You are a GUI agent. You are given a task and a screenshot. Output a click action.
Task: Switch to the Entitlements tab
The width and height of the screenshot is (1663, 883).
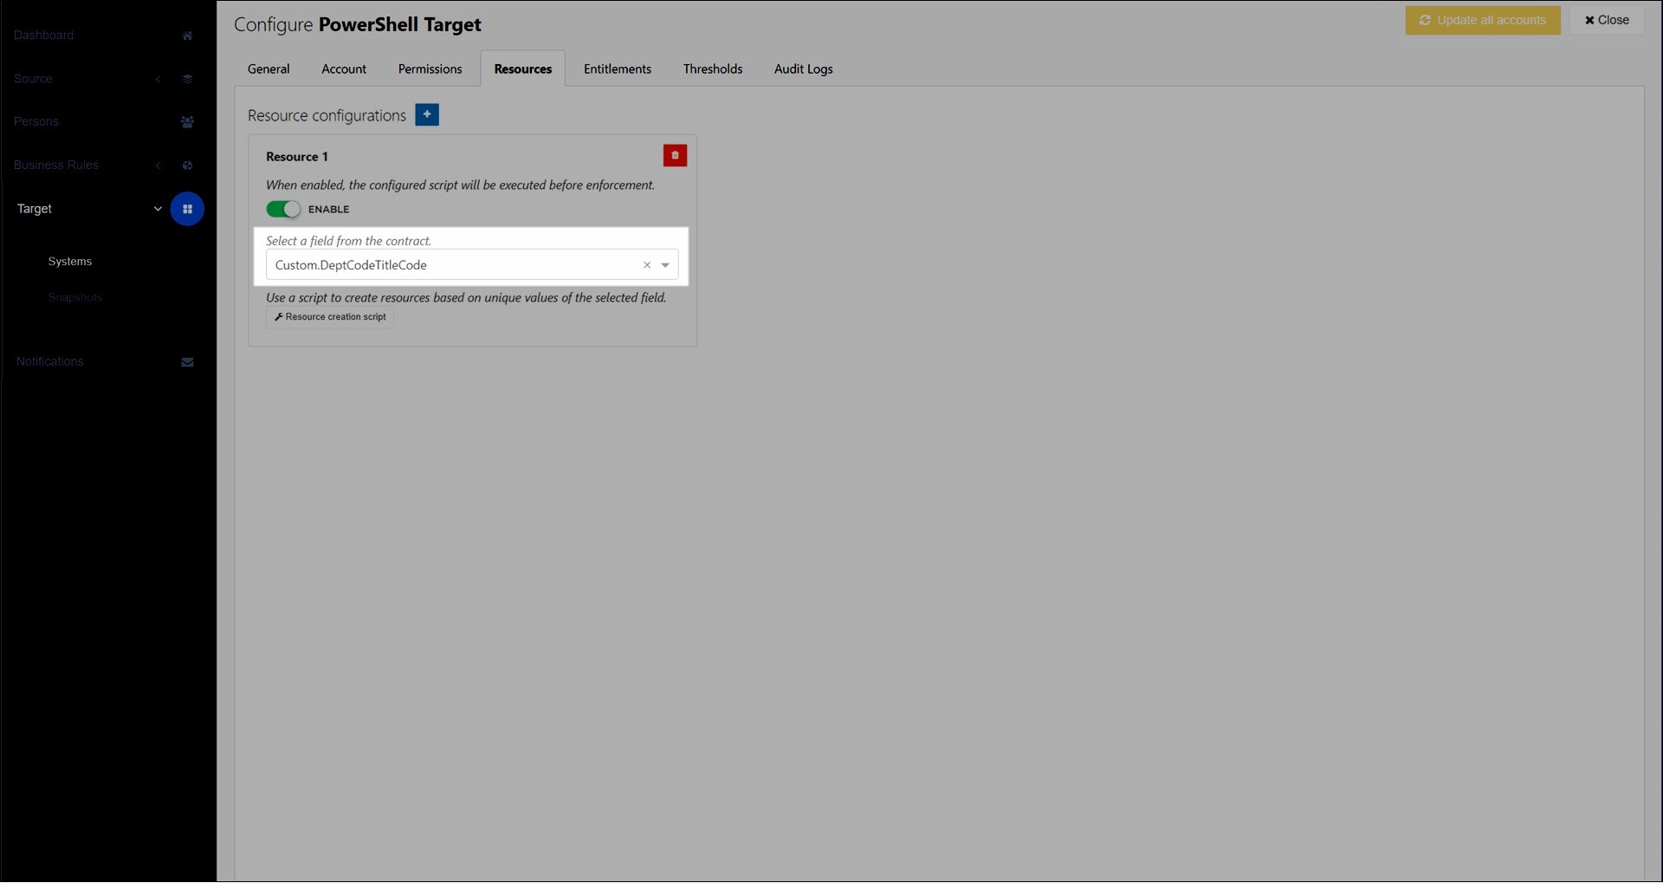pyautogui.click(x=618, y=69)
